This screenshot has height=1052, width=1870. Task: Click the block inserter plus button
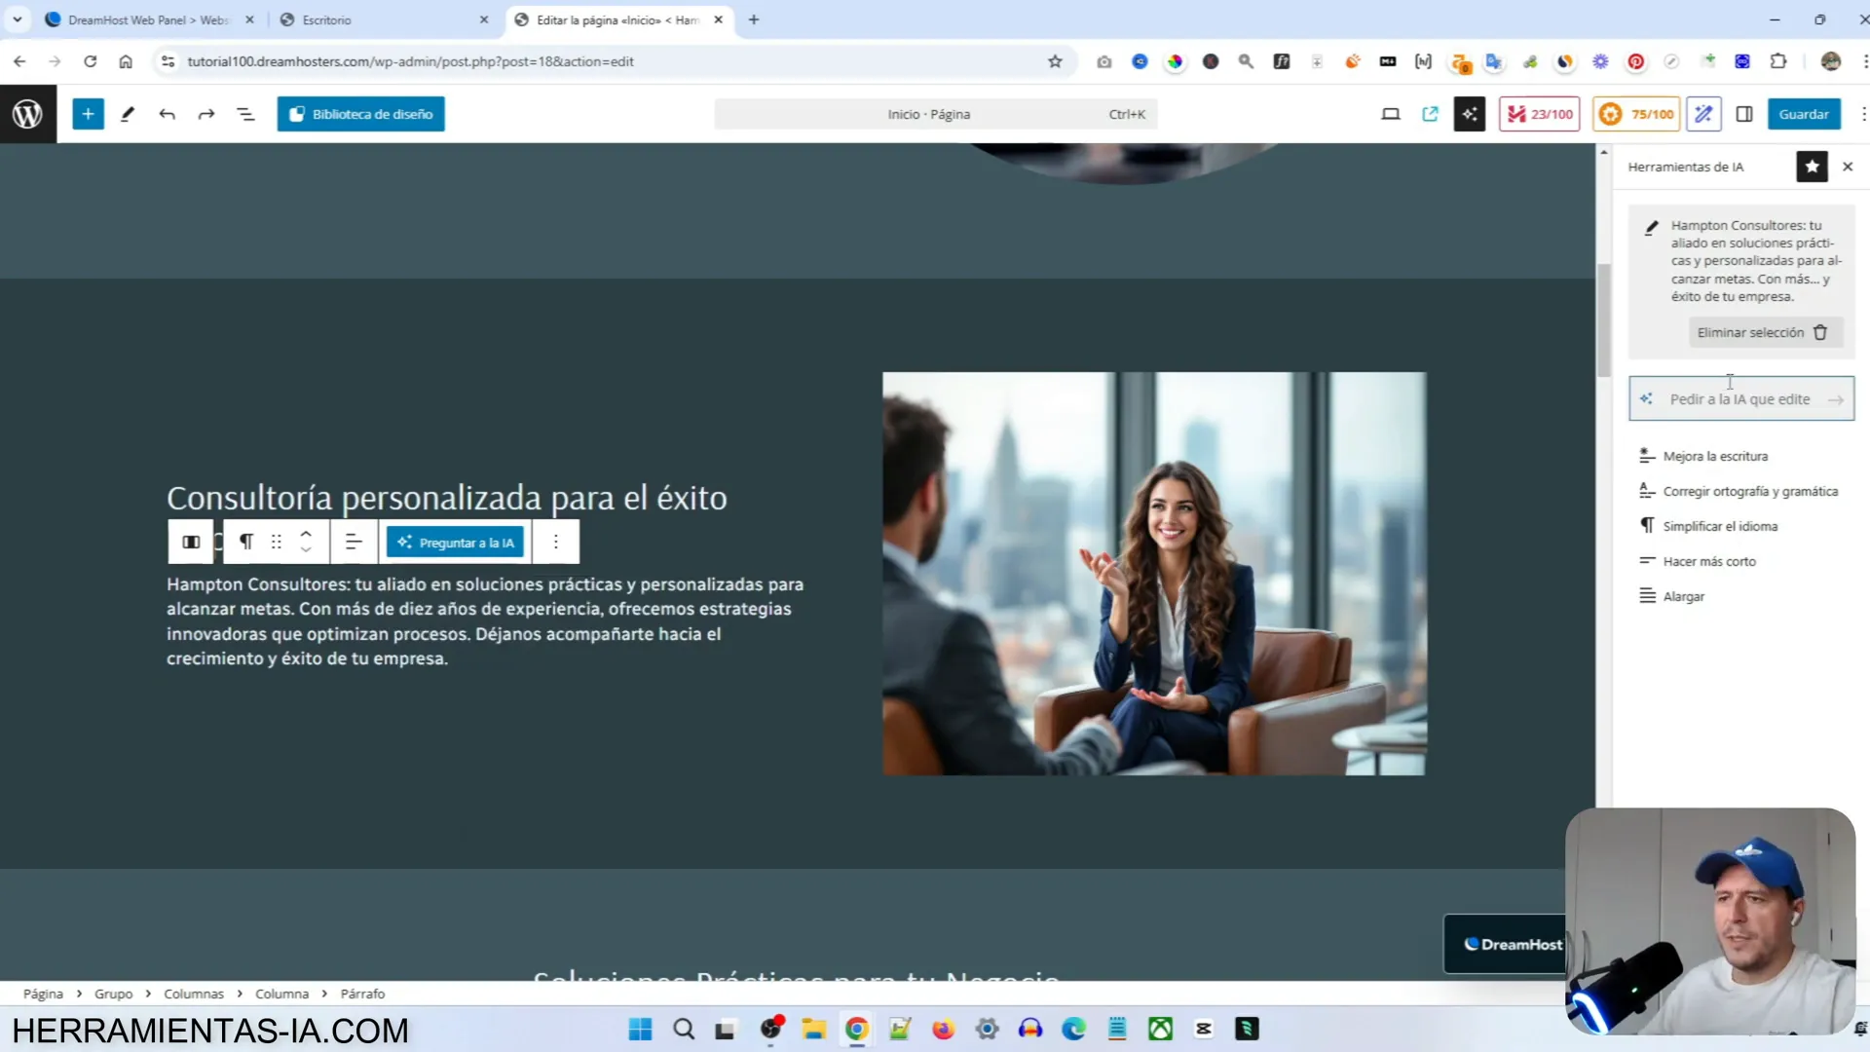[x=88, y=114]
